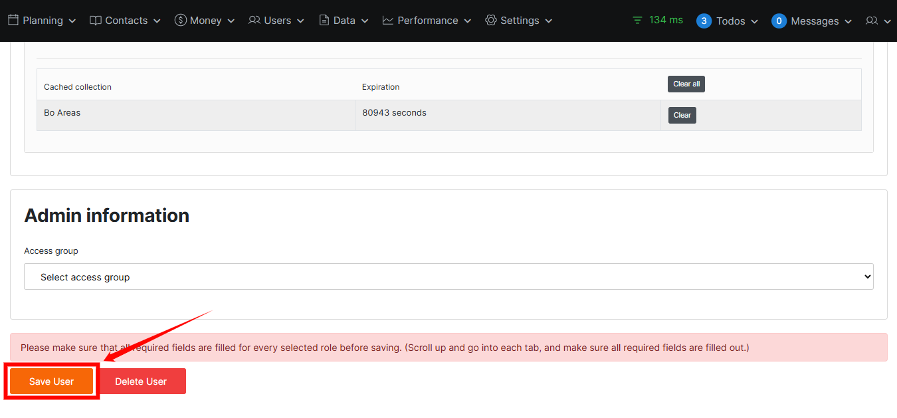Viewport: 897px width, 418px height.
Task: Click Clear all in the cache table header
Action: [x=686, y=84]
